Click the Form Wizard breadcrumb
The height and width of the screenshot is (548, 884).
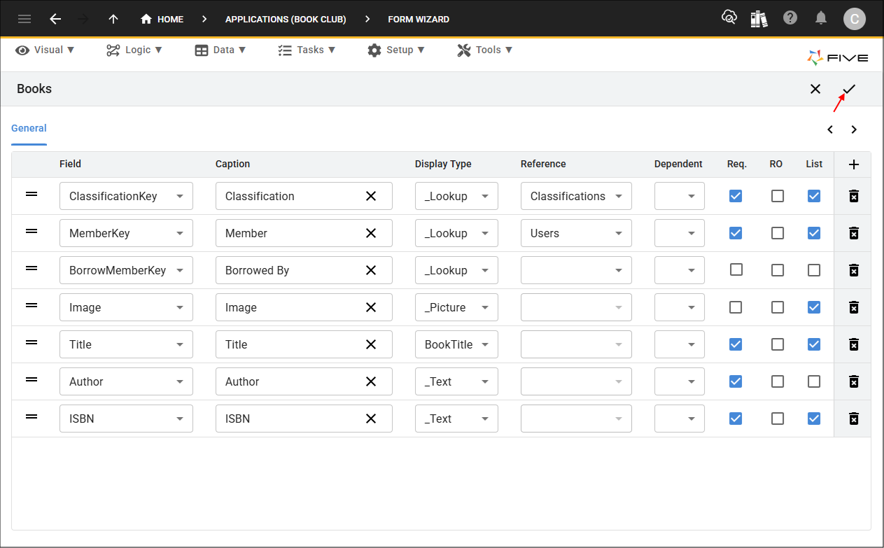419,19
